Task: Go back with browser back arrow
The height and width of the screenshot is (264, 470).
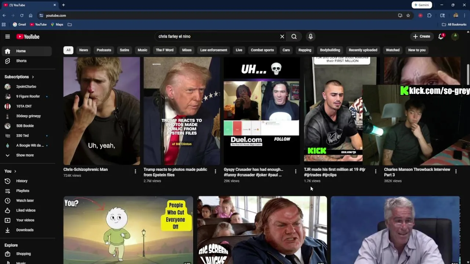Action: [4, 15]
